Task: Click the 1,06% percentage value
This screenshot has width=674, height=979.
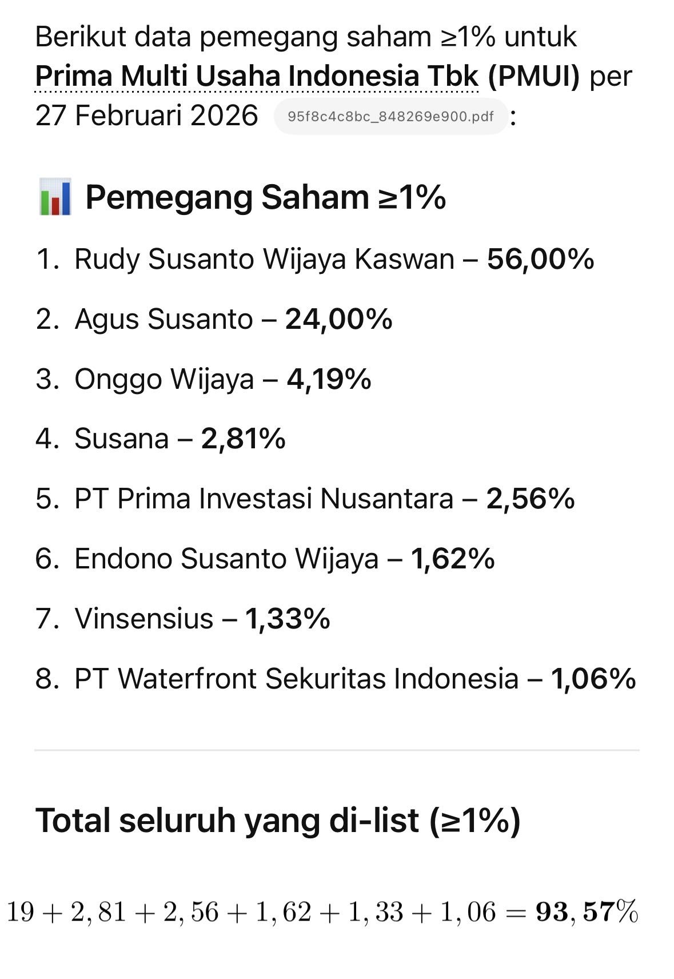Action: [593, 679]
